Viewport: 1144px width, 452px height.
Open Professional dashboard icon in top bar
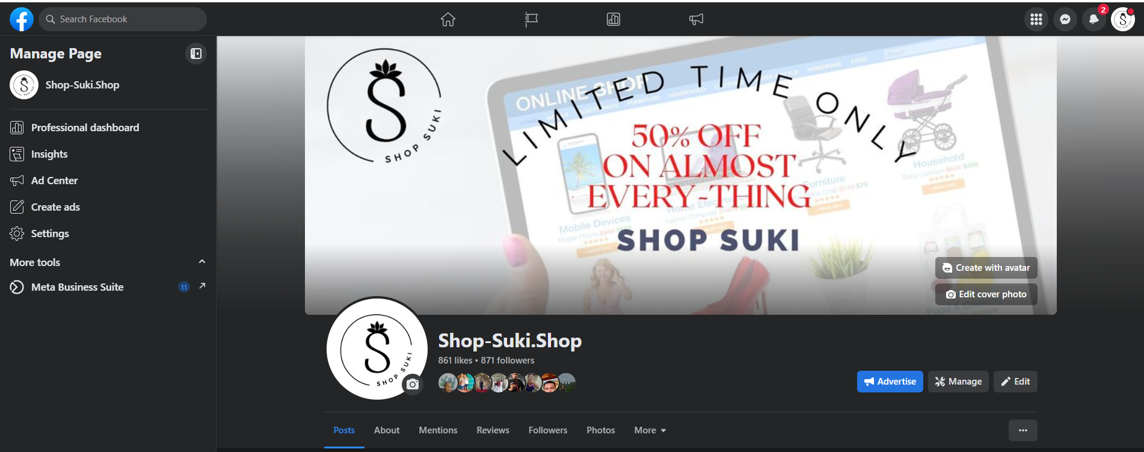(x=614, y=19)
